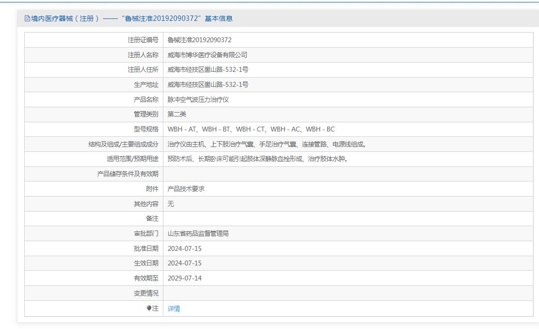The image size is (539, 329).
Task: Click the model specs WBH - AT value
Action: pyautogui.click(x=251, y=130)
